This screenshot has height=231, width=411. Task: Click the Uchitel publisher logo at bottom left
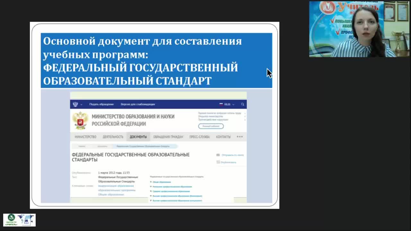pos(12,220)
